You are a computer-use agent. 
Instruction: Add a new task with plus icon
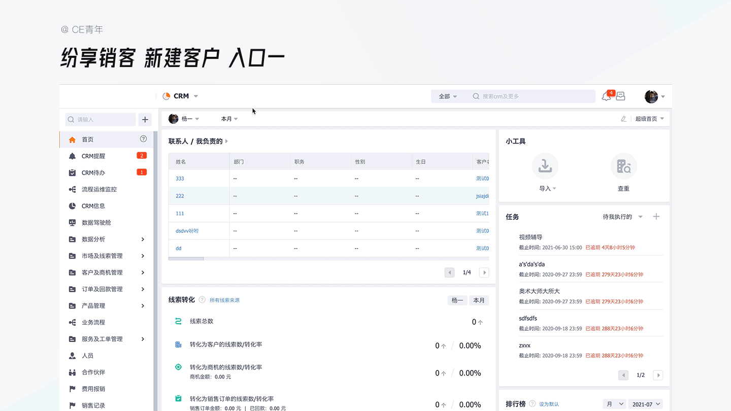point(656,217)
